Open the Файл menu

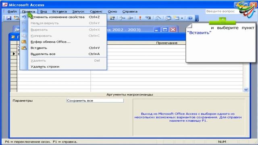(x=12, y=12)
